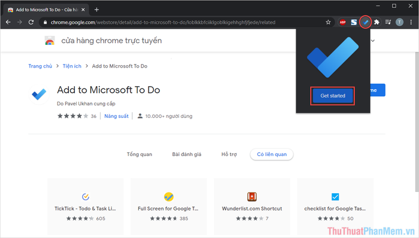
Task: Select the Có liên quan tab
Action: pos(272,154)
